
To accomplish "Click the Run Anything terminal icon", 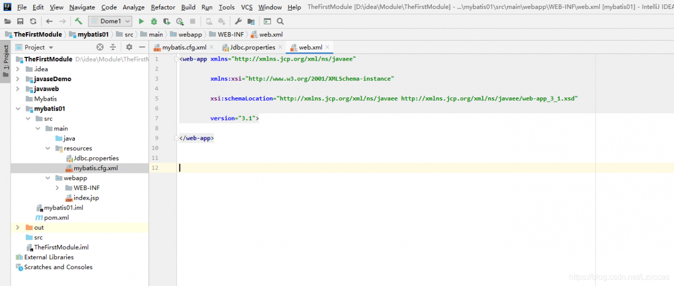I will pyautogui.click(x=267, y=22).
